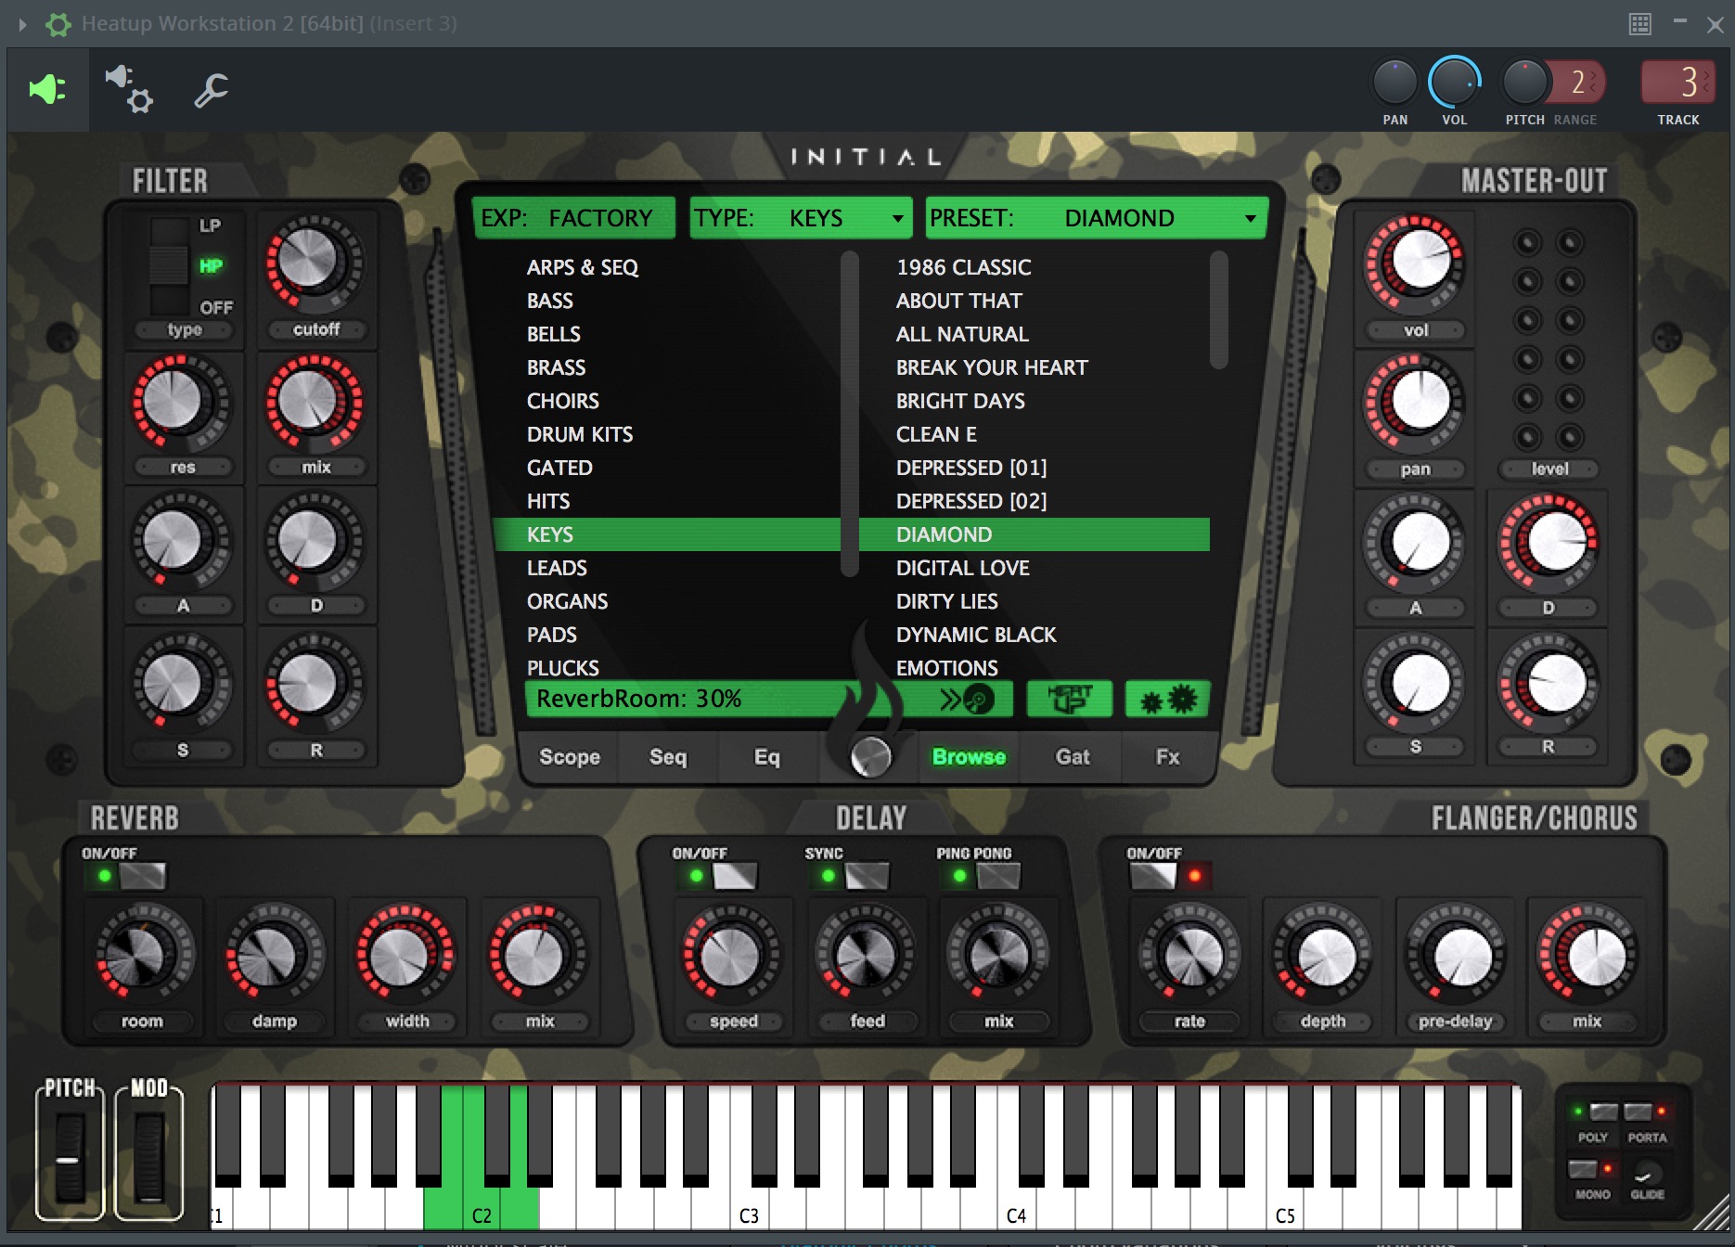The image size is (1735, 1247).
Task: Click the delay feed knob
Action: tap(867, 956)
